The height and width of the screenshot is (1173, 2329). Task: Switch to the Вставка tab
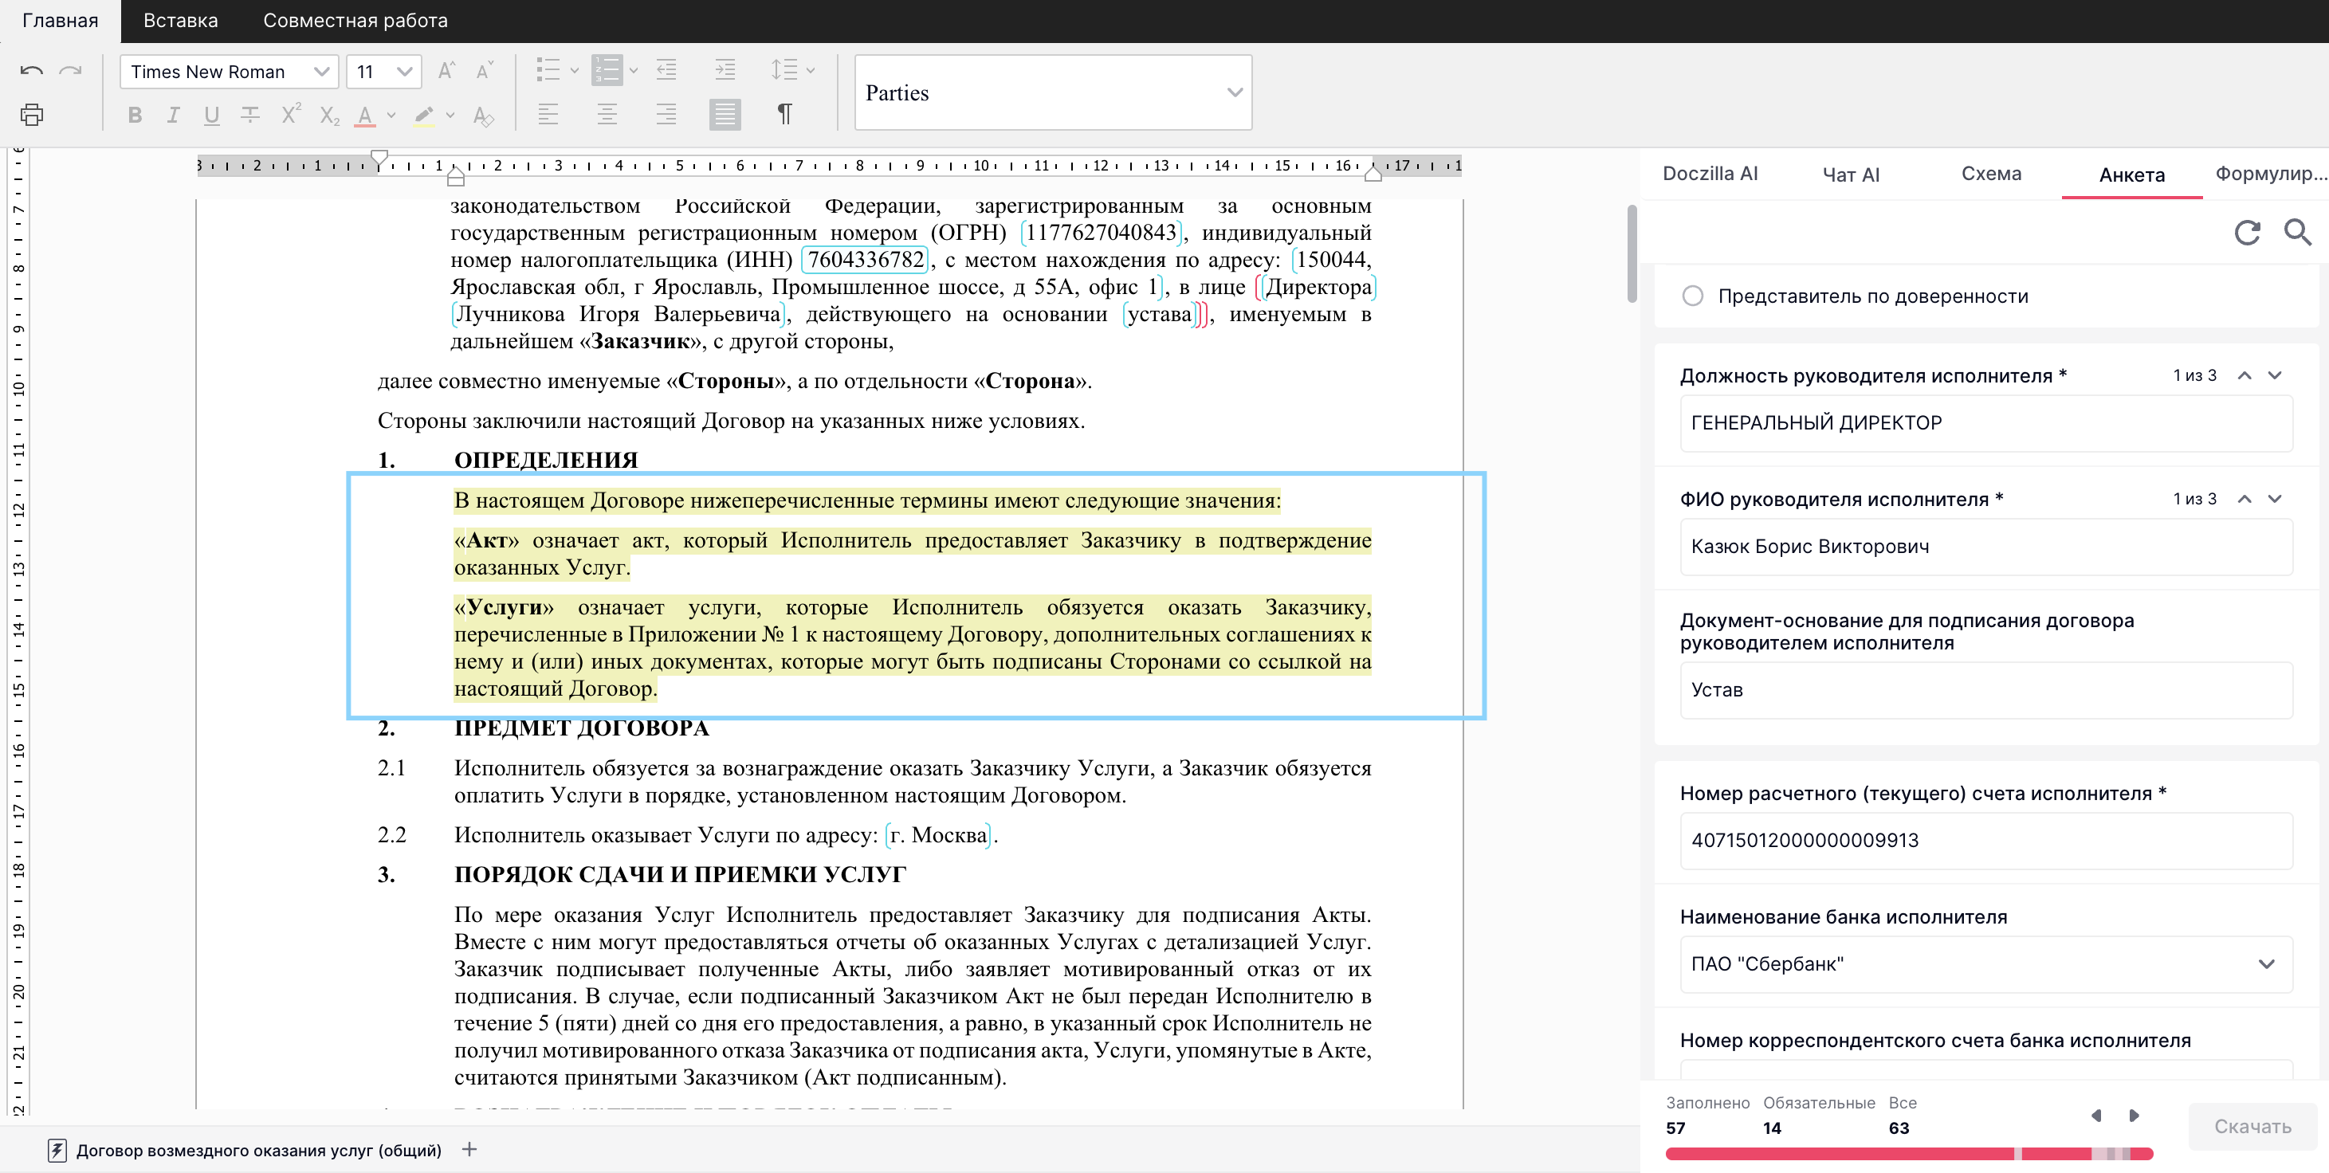(x=181, y=21)
